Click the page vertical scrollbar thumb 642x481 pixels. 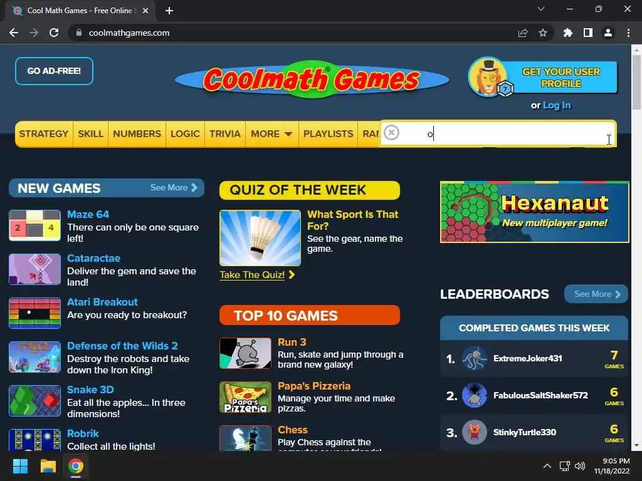[x=636, y=82]
